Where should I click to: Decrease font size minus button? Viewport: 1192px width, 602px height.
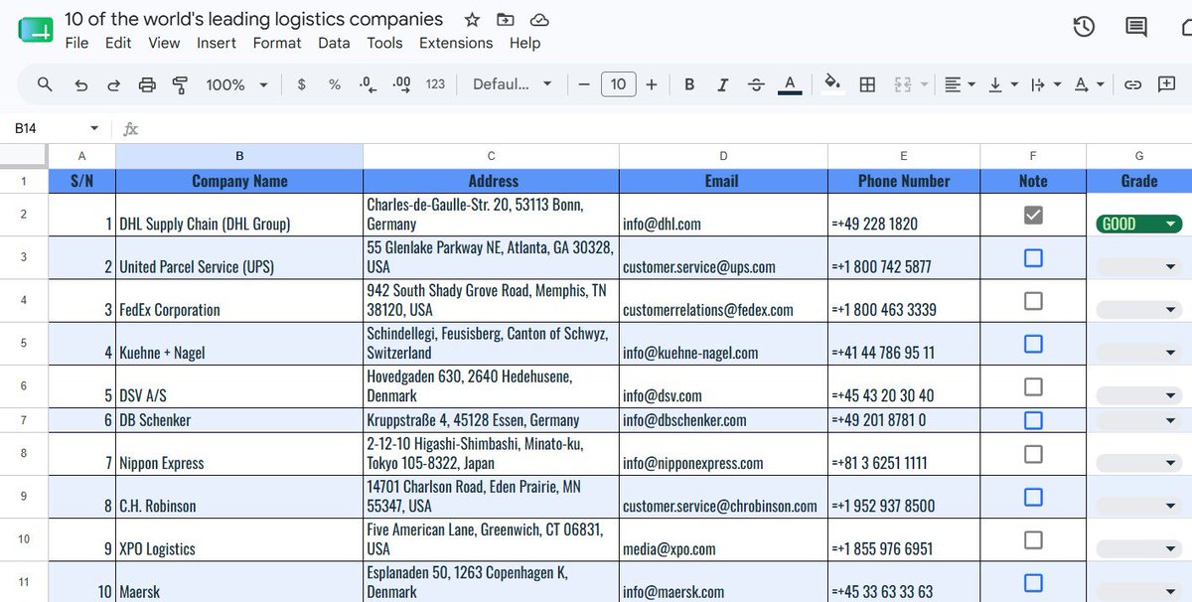coord(584,84)
